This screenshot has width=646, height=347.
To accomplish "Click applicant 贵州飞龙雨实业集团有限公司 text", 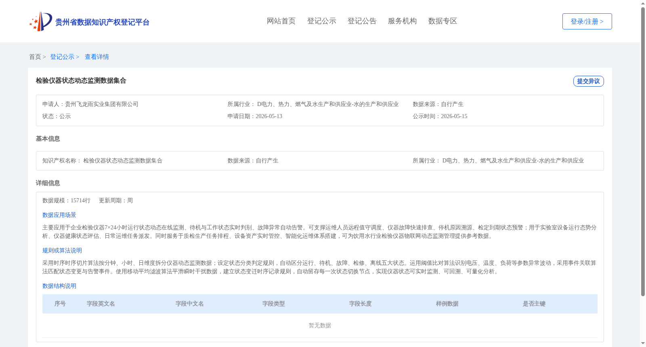I will 102,104.
